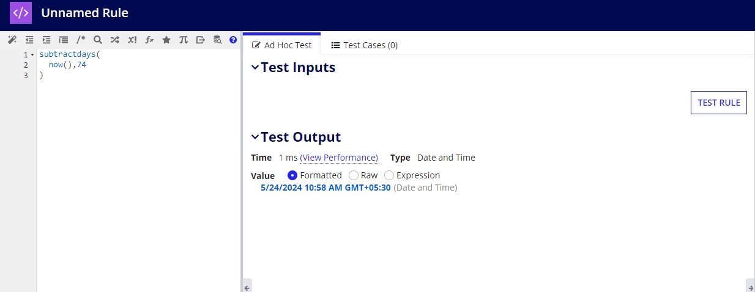
Task: Switch to the Ad Hoc Test tab
Action: pos(282,45)
